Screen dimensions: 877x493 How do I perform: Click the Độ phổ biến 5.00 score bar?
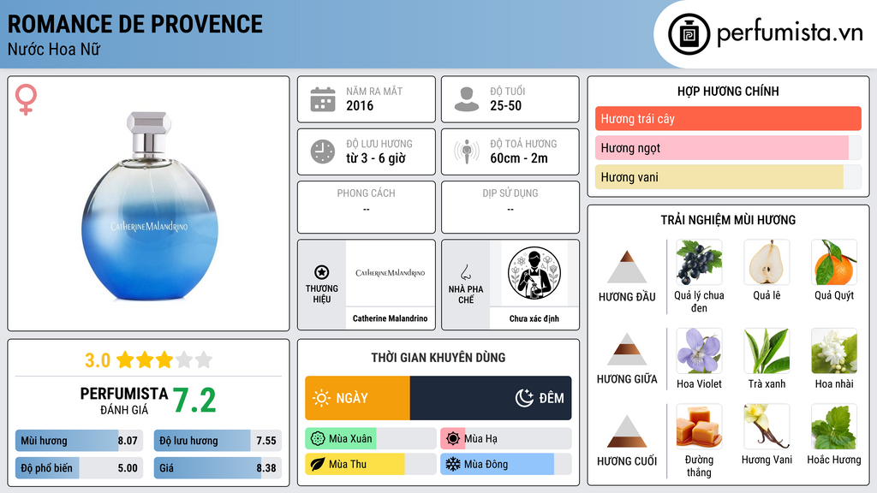click(x=79, y=468)
